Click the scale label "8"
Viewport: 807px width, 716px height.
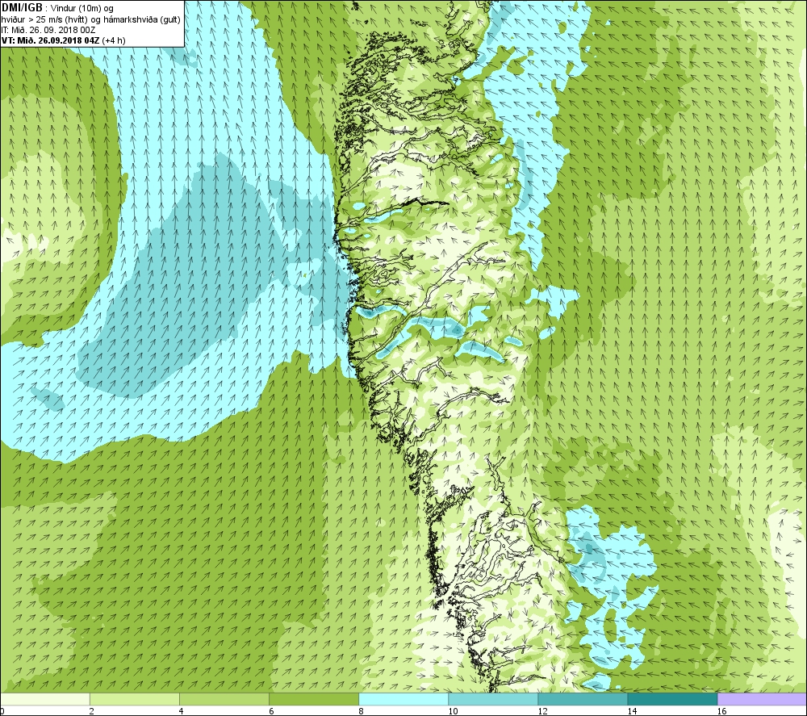tap(361, 711)
